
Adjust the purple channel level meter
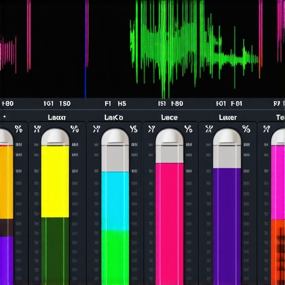[227, 207]
